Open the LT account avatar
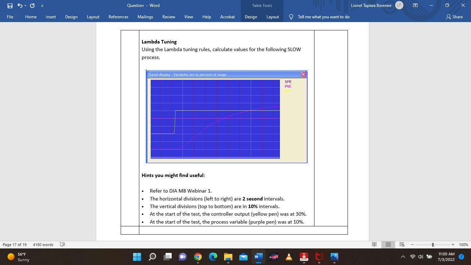 tap(399, 5)
